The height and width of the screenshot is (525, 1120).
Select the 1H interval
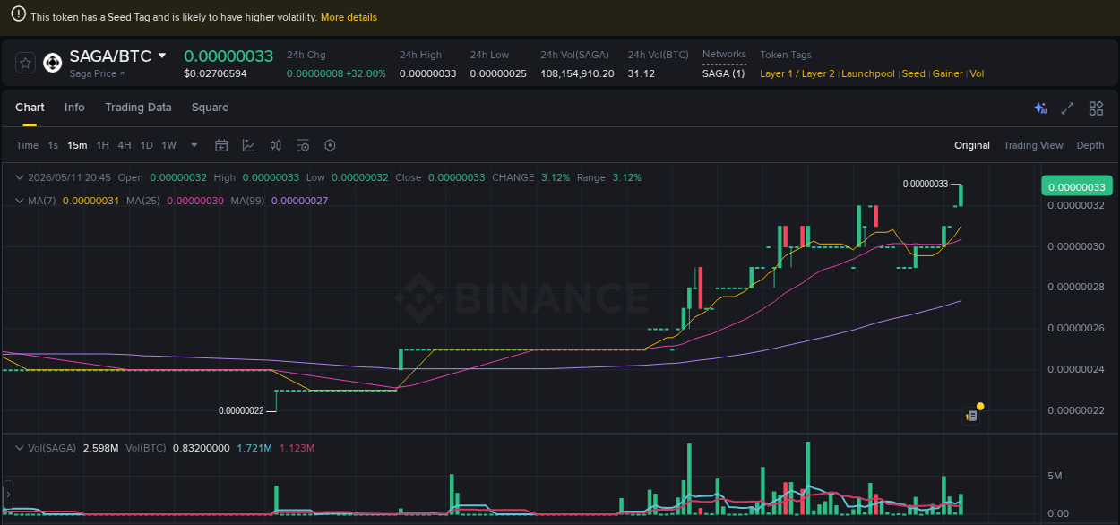[103, 145]
